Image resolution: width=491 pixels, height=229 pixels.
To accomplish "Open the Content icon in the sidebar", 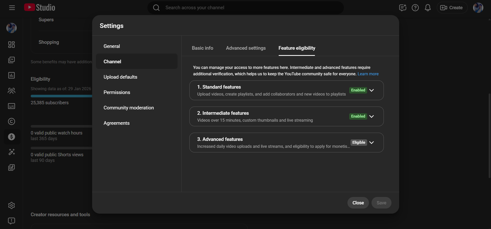I will 12,60.
